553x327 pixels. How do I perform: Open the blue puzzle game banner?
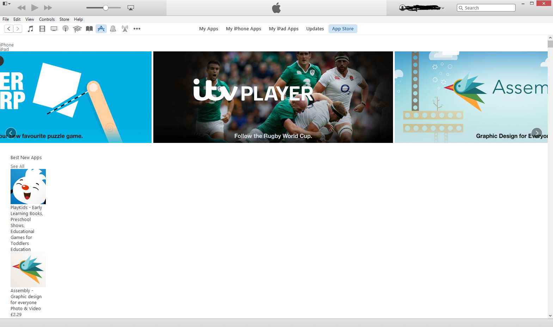(x=76, y=97)
